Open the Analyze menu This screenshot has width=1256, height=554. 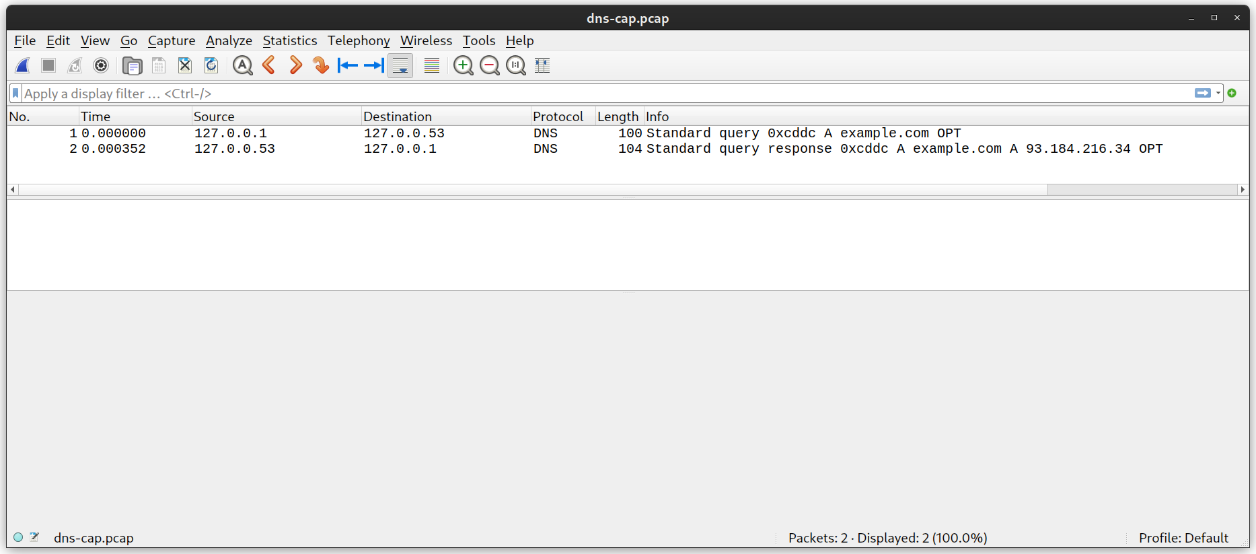229,41
